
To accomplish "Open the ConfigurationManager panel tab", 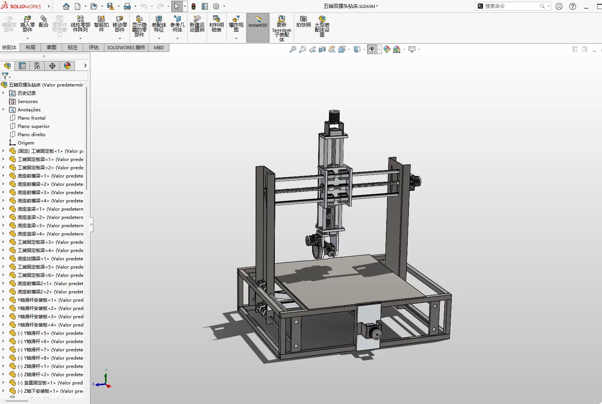I will click(37, 66).
